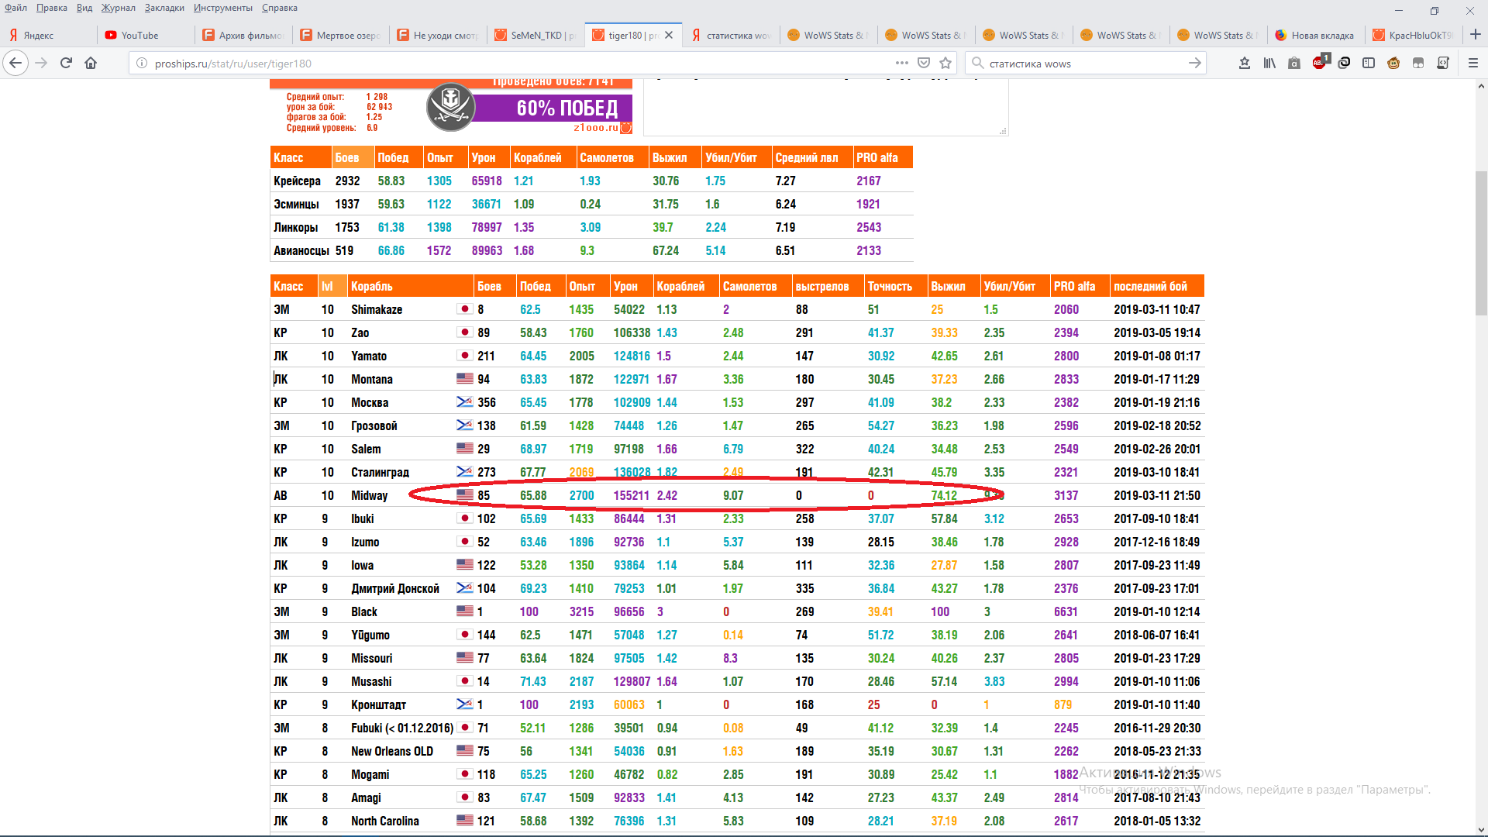Screen dimensions: 1488x837
Task: Switch to the KpacHbluOkT9 tab
Action: coord(1414,35)
